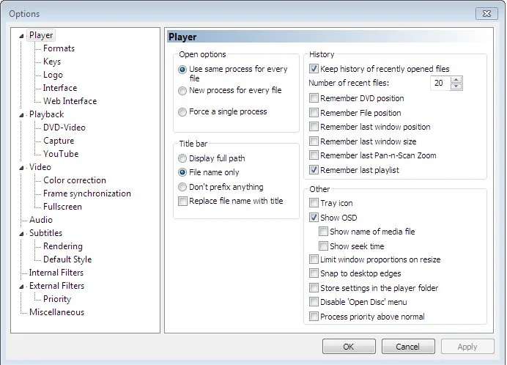Enable Show name of media file
This screenshot has height=365, width=507.
(323, 232)
